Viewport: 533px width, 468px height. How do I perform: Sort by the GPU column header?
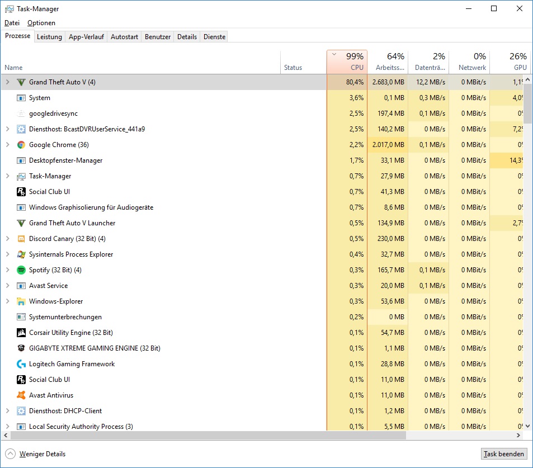coord(510,62)
